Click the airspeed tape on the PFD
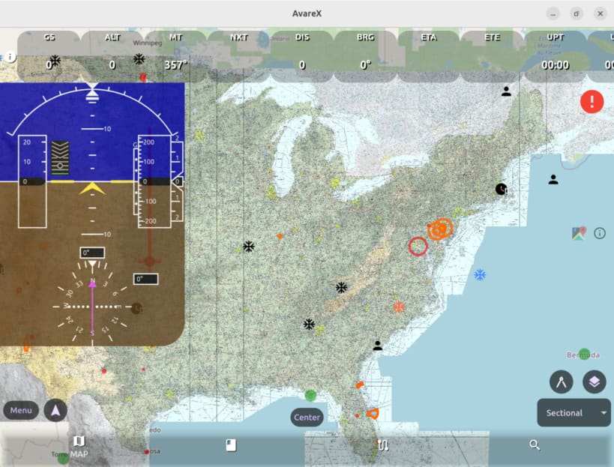614x467 pixels. tap(32, 181)
